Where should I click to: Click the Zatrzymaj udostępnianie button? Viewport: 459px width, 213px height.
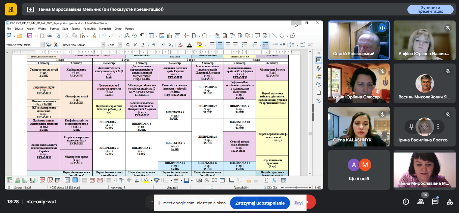(260, 203)
